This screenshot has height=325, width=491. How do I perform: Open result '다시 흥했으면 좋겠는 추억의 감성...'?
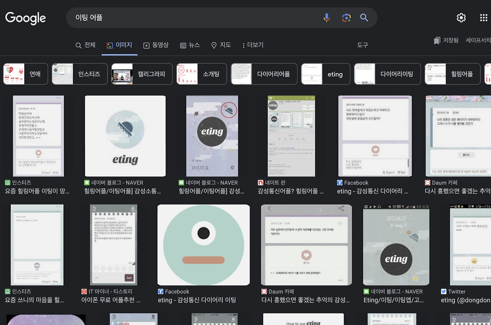point(306,300)
